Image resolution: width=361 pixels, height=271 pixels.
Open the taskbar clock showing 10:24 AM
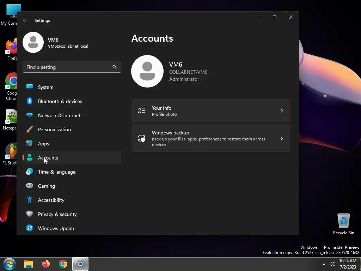(348, 264)
